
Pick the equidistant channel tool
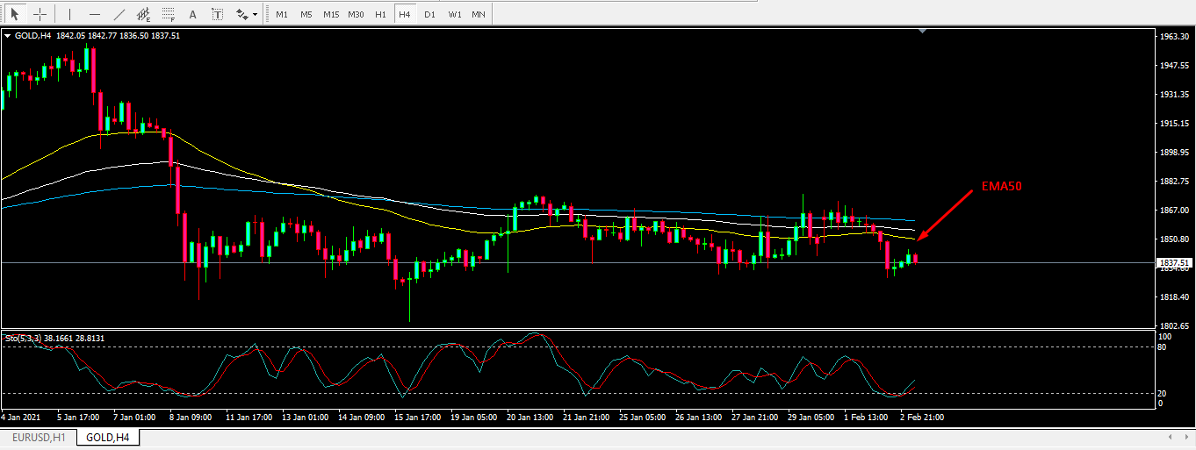point(144,14)
